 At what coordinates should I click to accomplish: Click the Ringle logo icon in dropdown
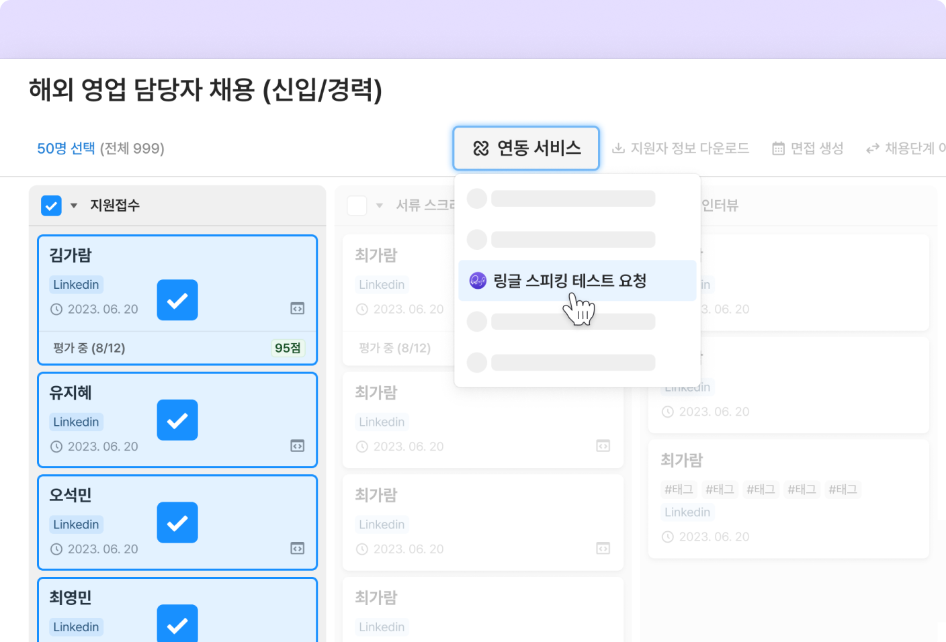coord(478,281)
